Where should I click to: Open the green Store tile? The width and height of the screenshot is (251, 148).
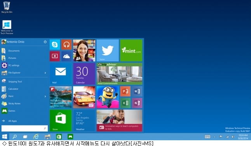61,120
